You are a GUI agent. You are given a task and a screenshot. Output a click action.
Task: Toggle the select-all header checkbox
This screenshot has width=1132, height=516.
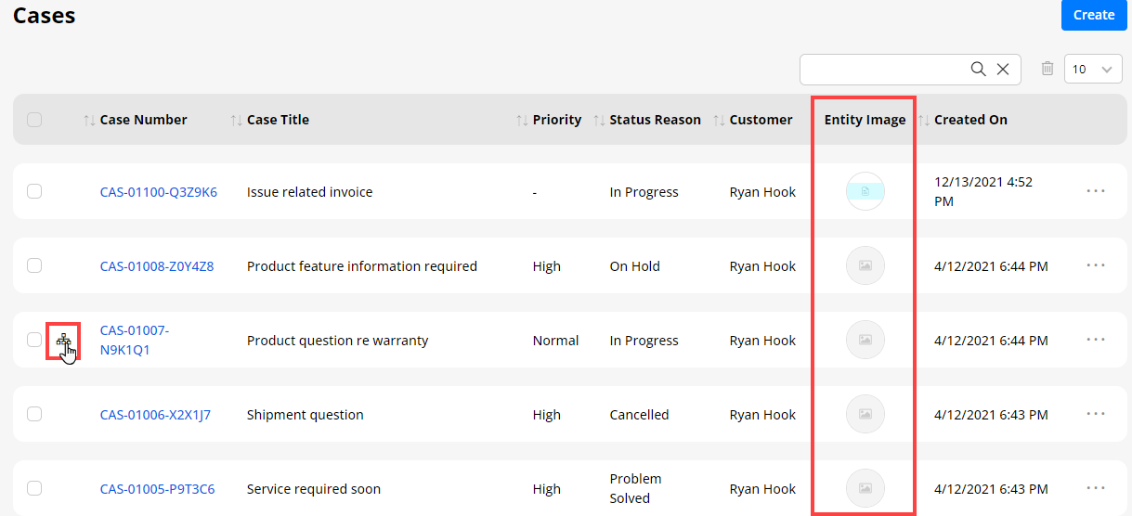click(x=34, y=120)
